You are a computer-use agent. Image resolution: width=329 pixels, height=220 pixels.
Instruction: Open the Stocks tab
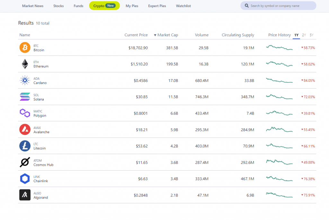[x=58, y=6]
